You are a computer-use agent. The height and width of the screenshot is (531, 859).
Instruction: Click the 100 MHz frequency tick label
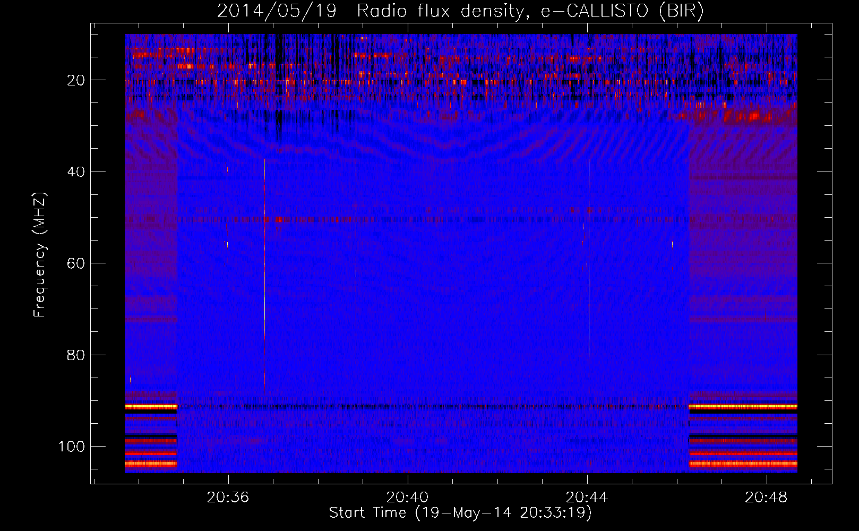tap(72, 447)
